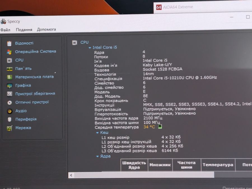The height and width of the screenshot is (189, 252).
Task: Open Оптичні пристрої section
Action: click(32, 102)
